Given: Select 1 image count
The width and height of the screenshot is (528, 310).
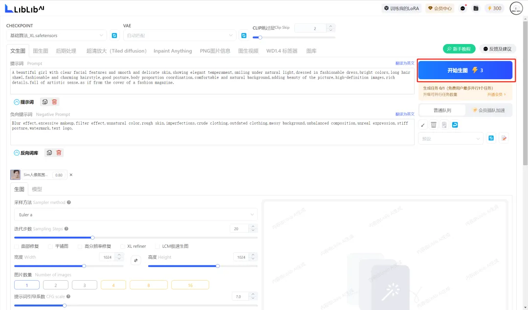Looking at the screenshot, I should tap(27, 285).
